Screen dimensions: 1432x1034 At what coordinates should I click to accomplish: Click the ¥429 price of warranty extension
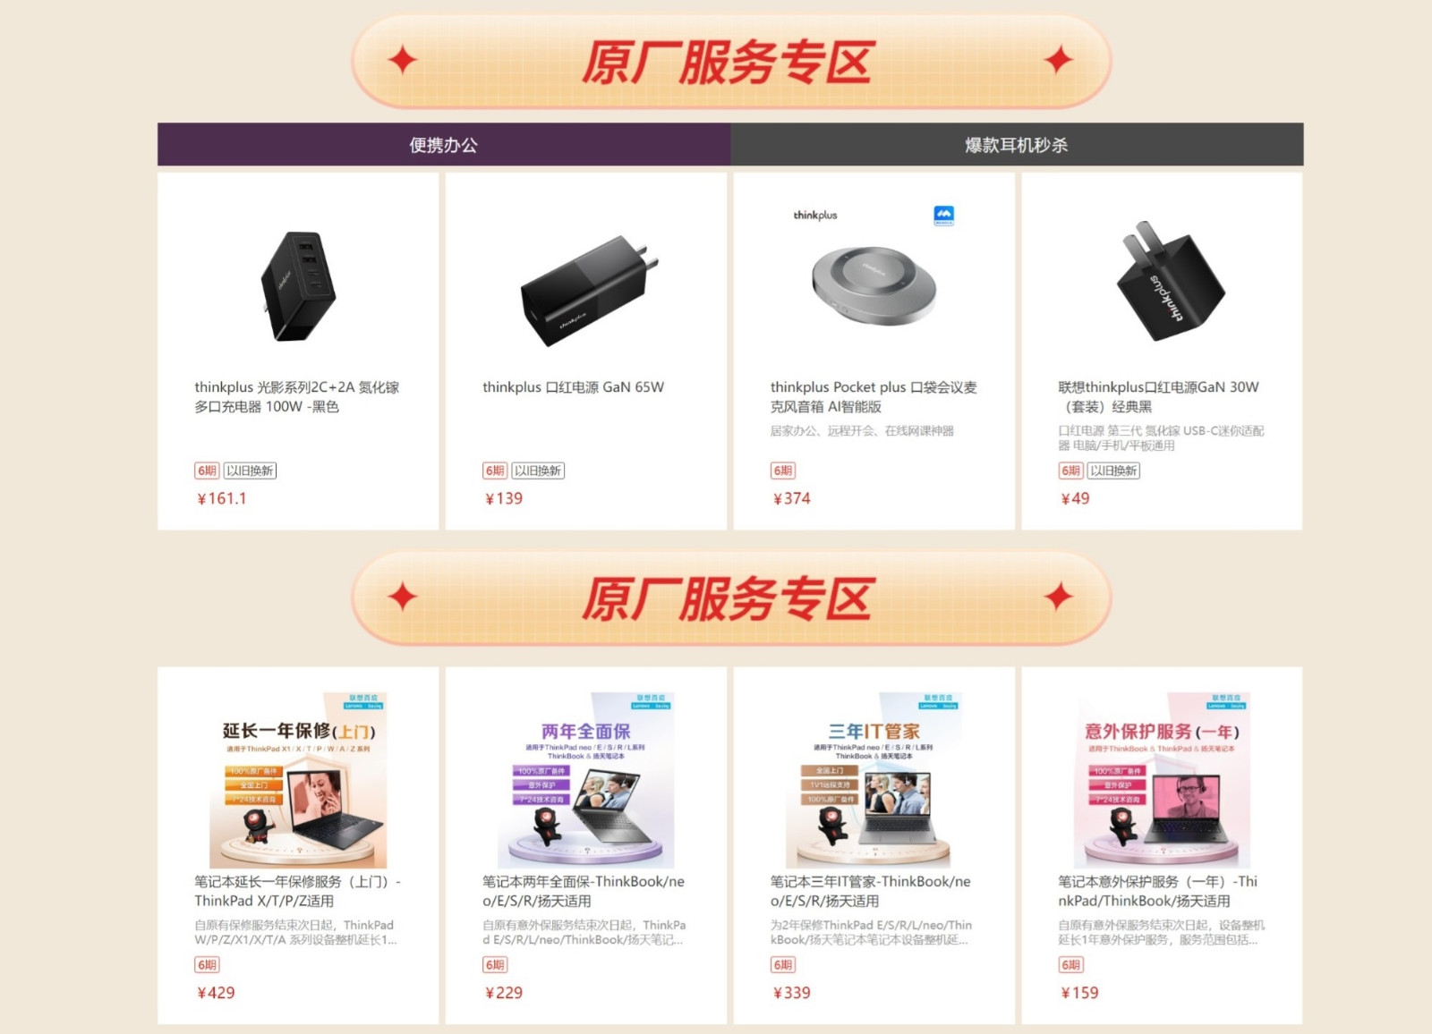click(x=216, y=993)
